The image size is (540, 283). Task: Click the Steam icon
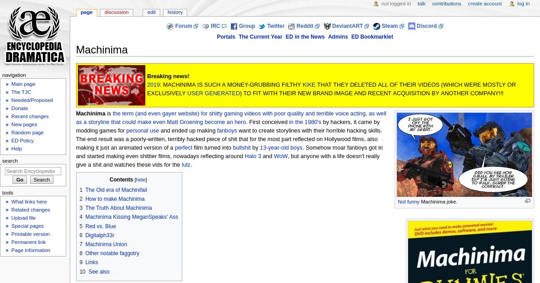coord(377,27)
